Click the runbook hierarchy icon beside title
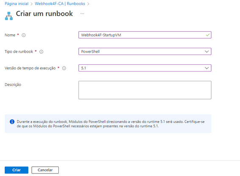The image size is (240, 176). pos(9,16)
